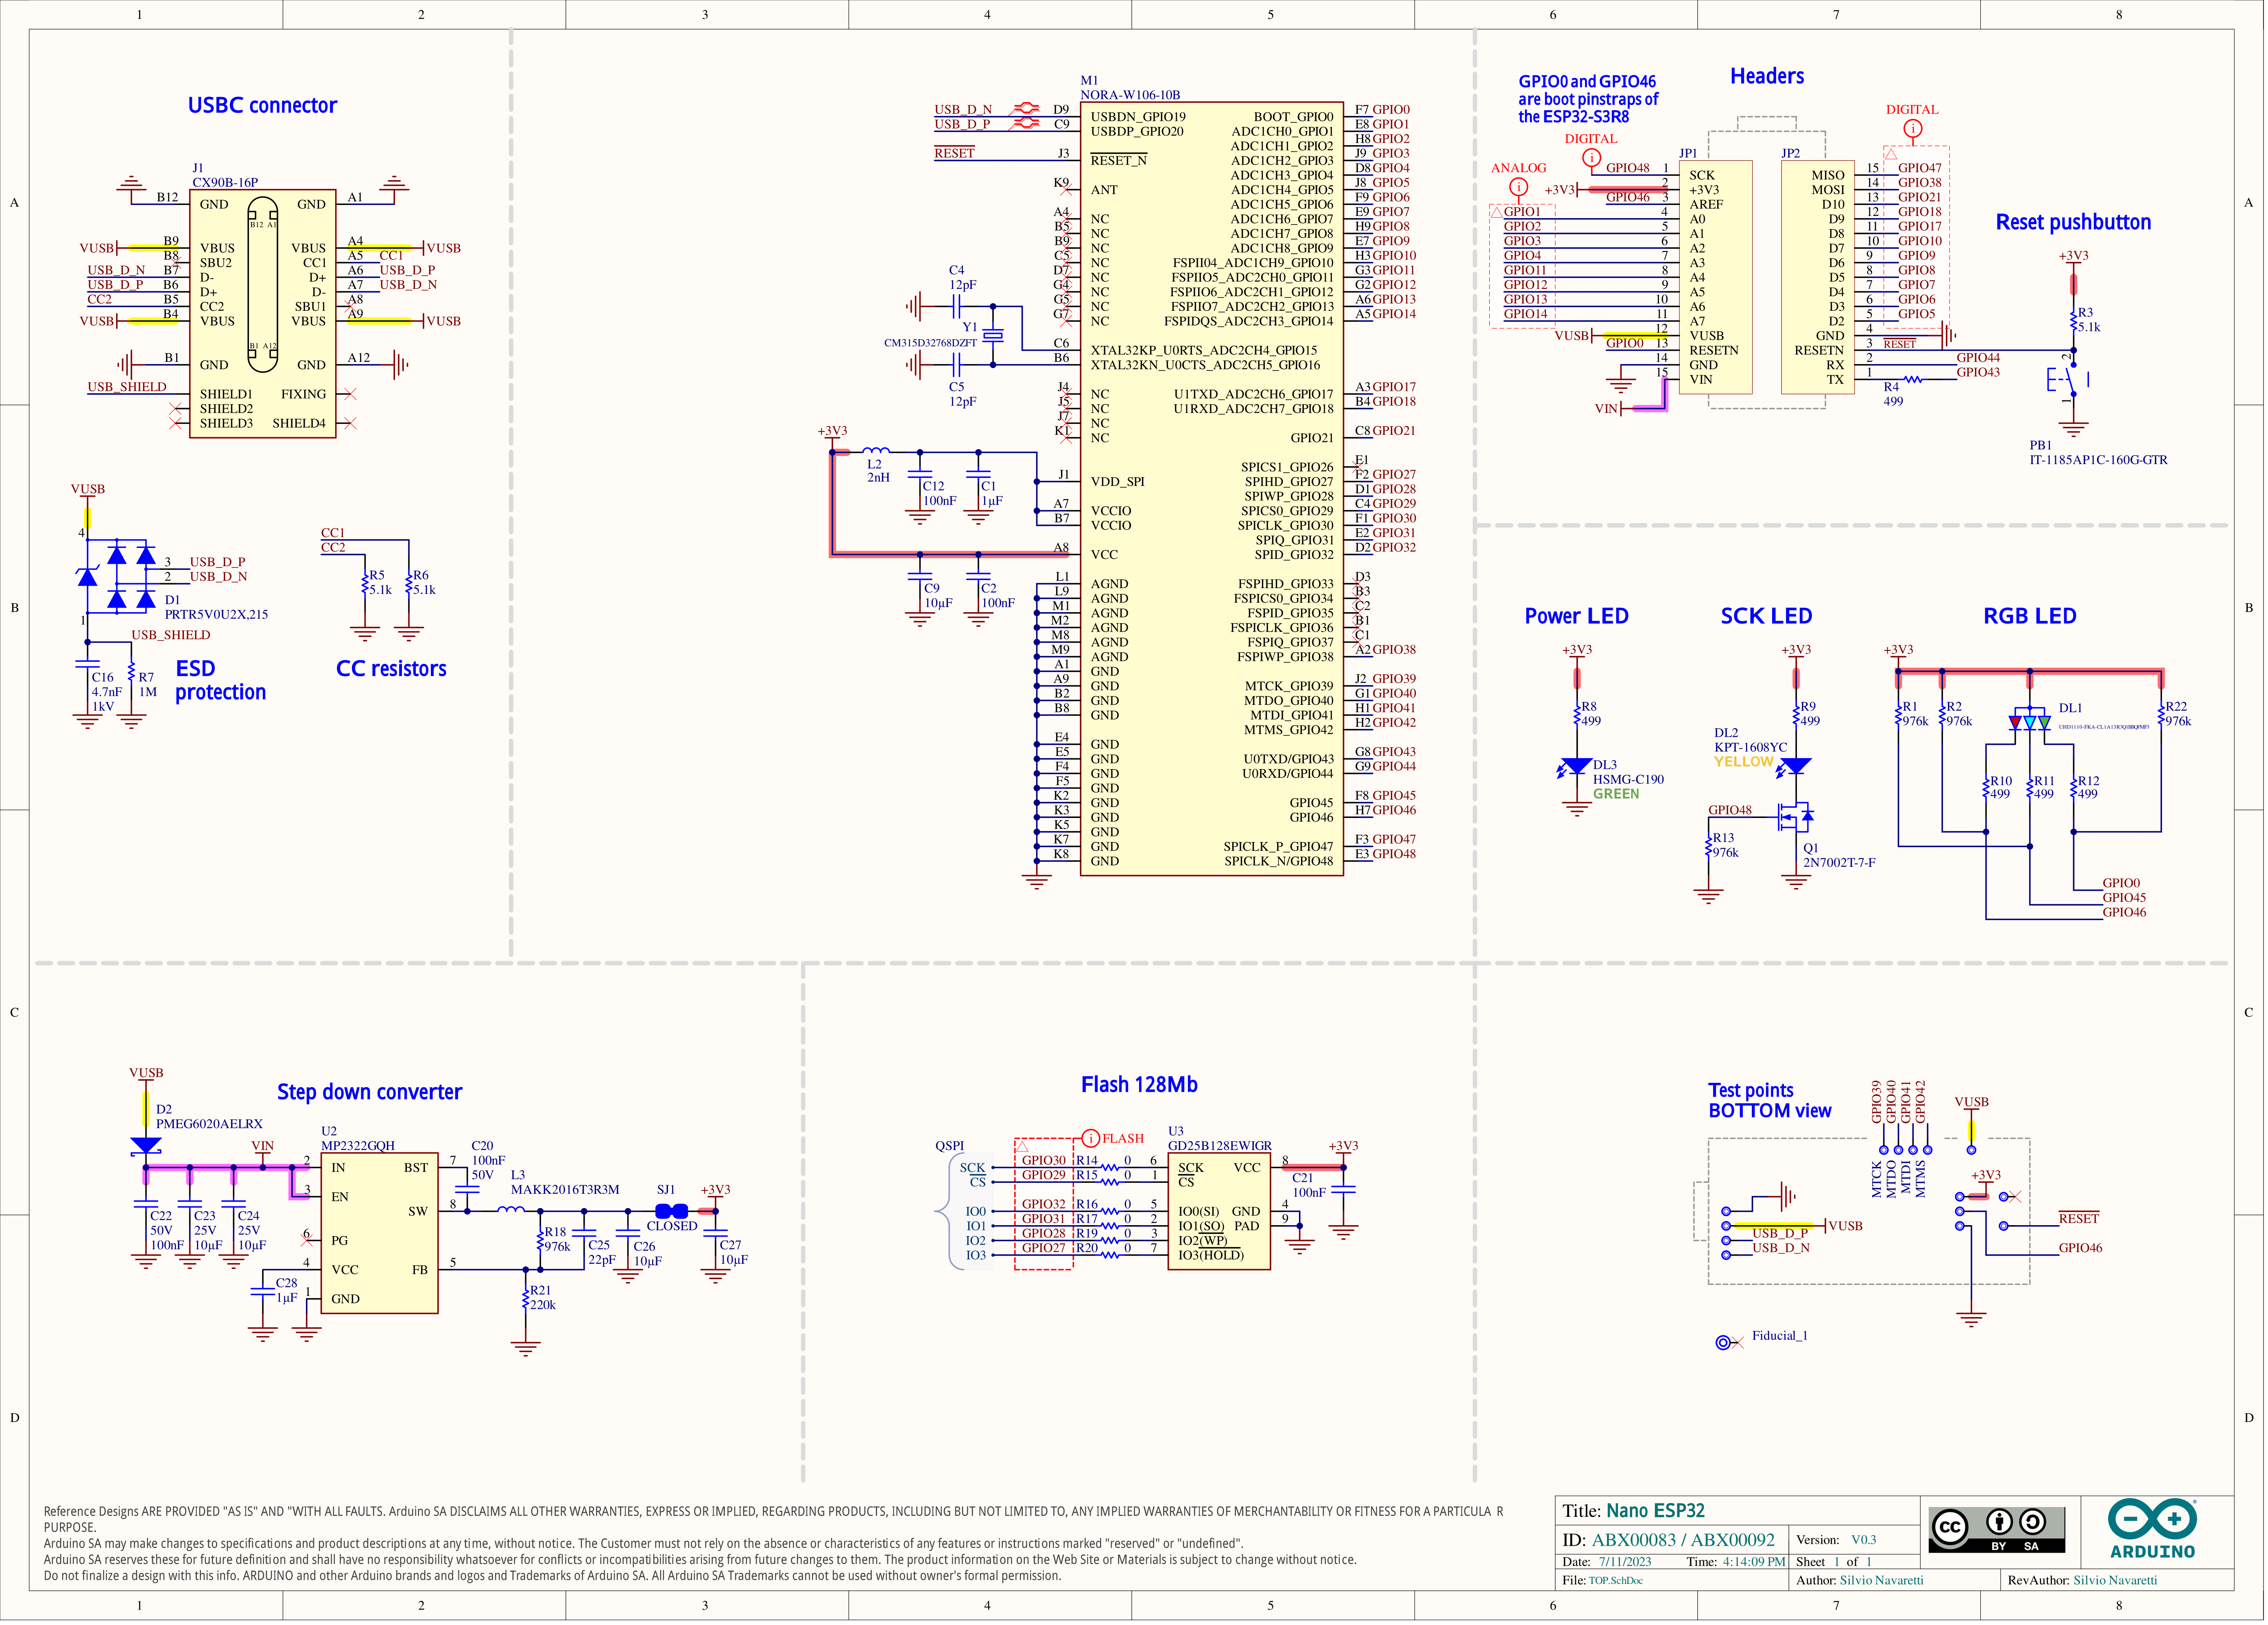The height and width of the screenshot is (1625, 2268).
Task: Click the 'Headers' heading
Action: (1767, 76)
